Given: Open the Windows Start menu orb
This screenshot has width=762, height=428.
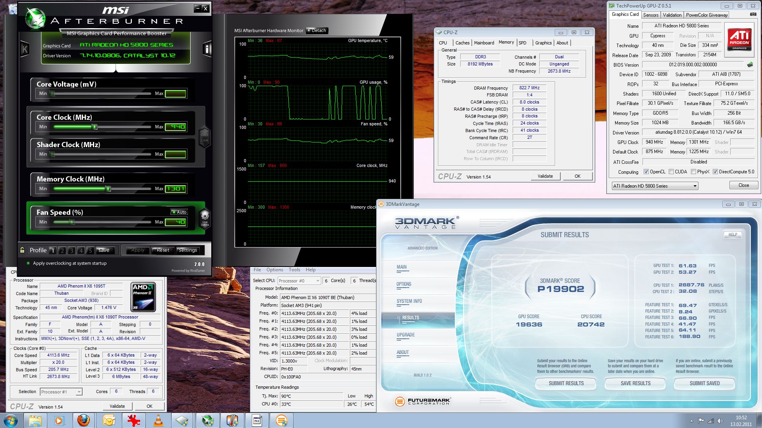Looking at the screenshot, I should click(10, 420).
